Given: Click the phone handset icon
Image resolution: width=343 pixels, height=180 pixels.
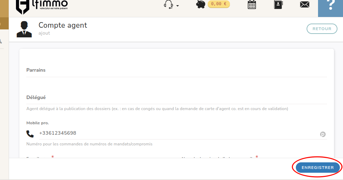Looking at the screenshot, I should tap(30, 134).
